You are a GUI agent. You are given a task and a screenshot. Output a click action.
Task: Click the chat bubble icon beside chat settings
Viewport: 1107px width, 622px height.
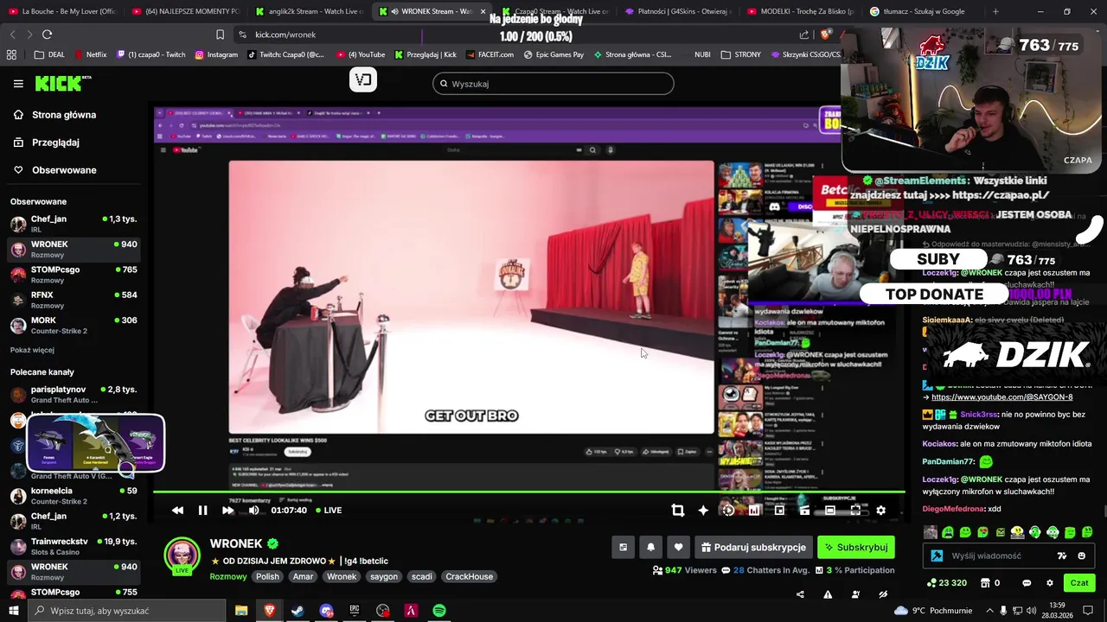point(1027,583)
